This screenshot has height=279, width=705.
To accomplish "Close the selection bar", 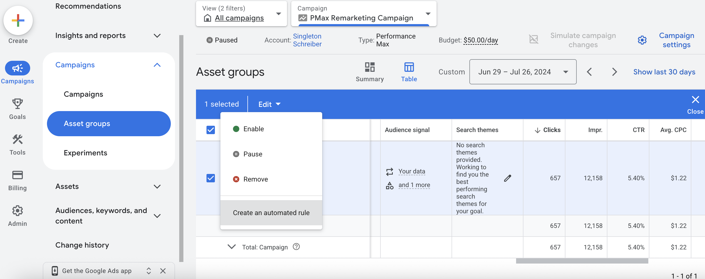I will tap(695, 104).
